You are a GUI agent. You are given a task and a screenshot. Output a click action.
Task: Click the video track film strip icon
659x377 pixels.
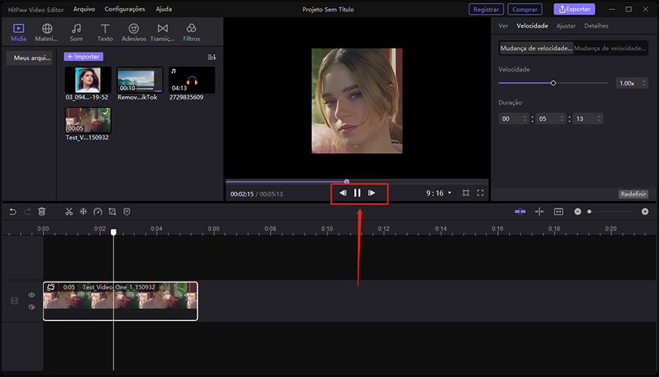click(15, 301)
